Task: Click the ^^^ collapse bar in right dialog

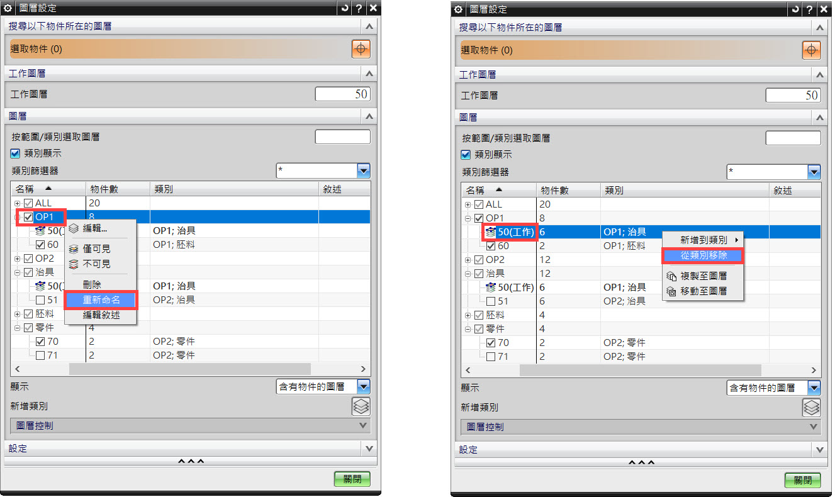Action: [x=641, y=462]
